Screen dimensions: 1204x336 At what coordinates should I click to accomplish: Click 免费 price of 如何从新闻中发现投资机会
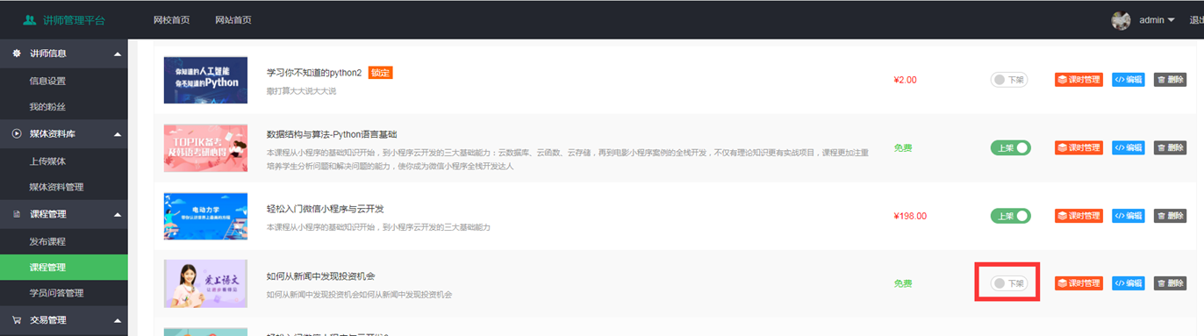point(903,283)
